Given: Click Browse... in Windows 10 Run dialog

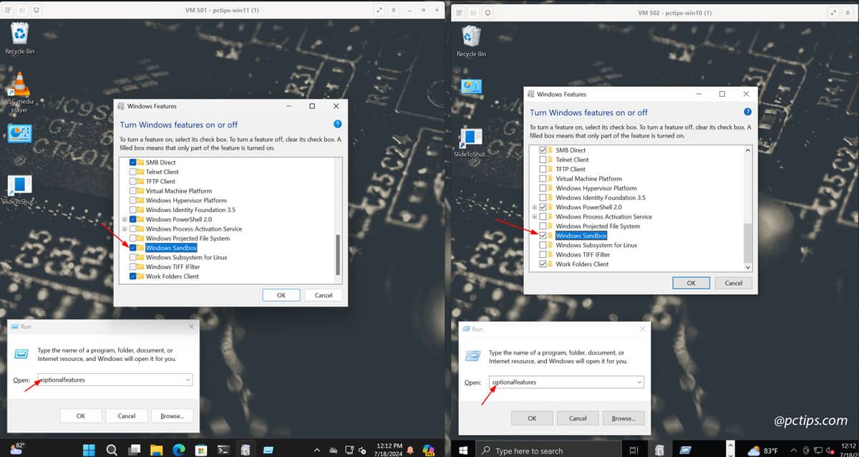Looking at the screenshot, I should click(623, 418).
